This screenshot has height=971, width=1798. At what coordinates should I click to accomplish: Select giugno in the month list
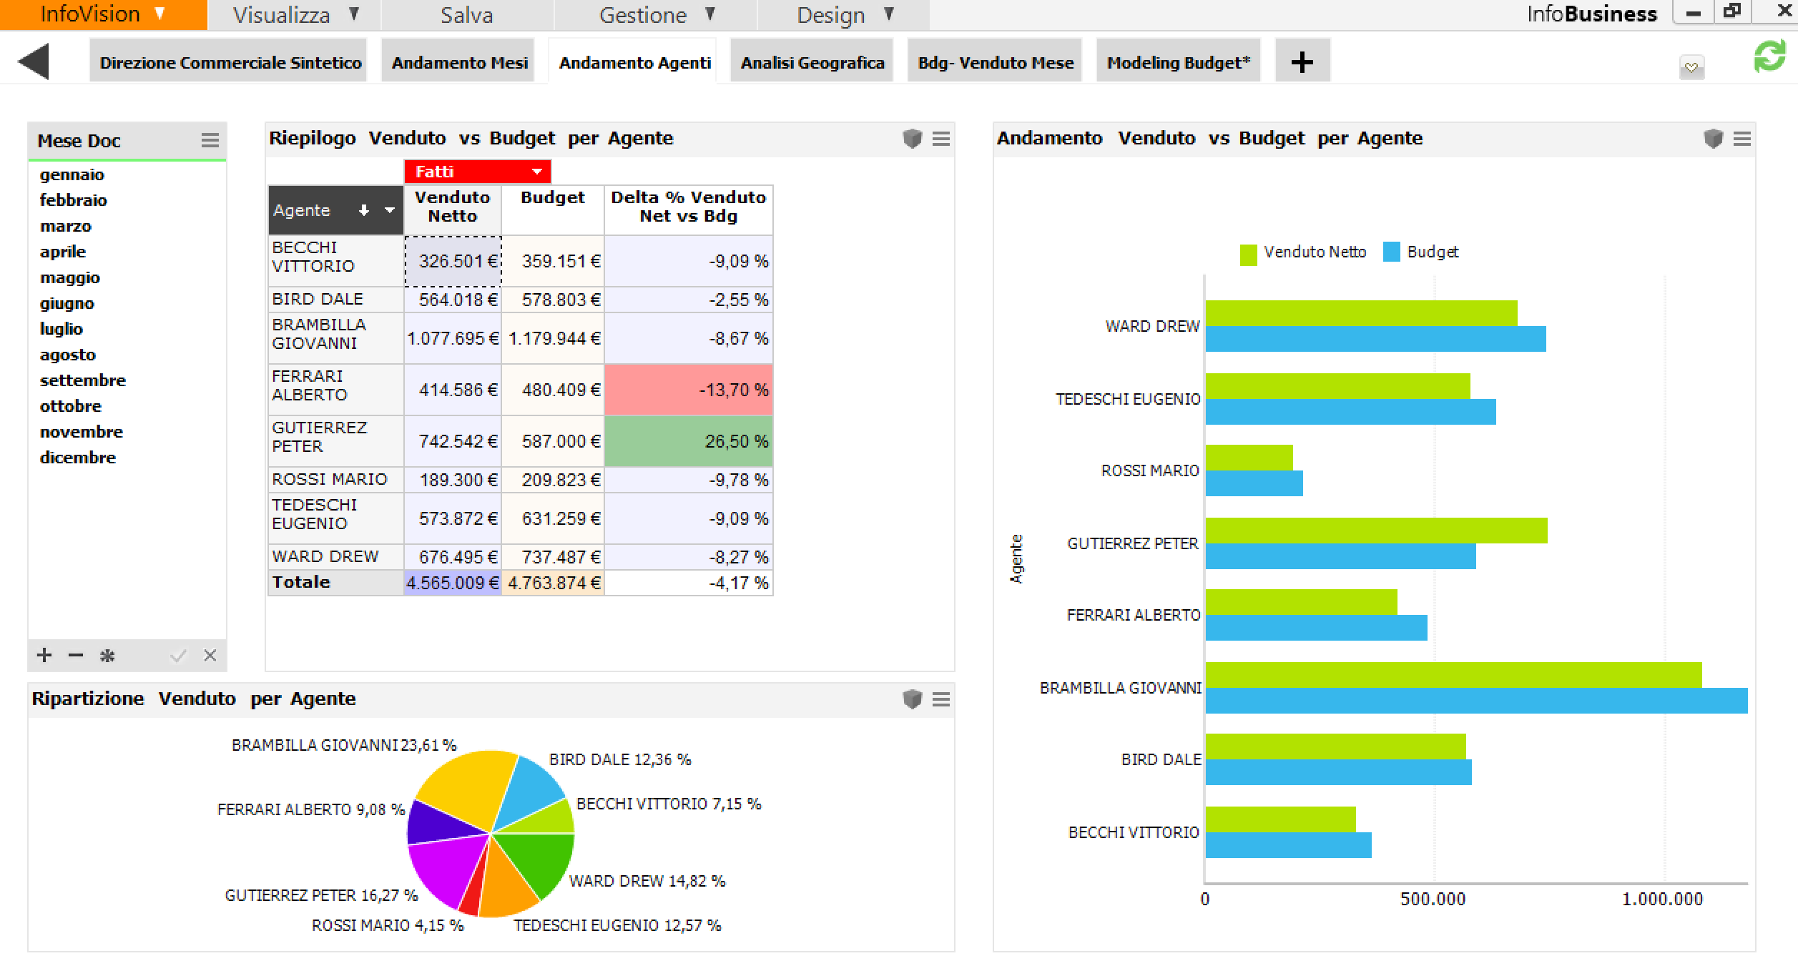pos(67,303)
